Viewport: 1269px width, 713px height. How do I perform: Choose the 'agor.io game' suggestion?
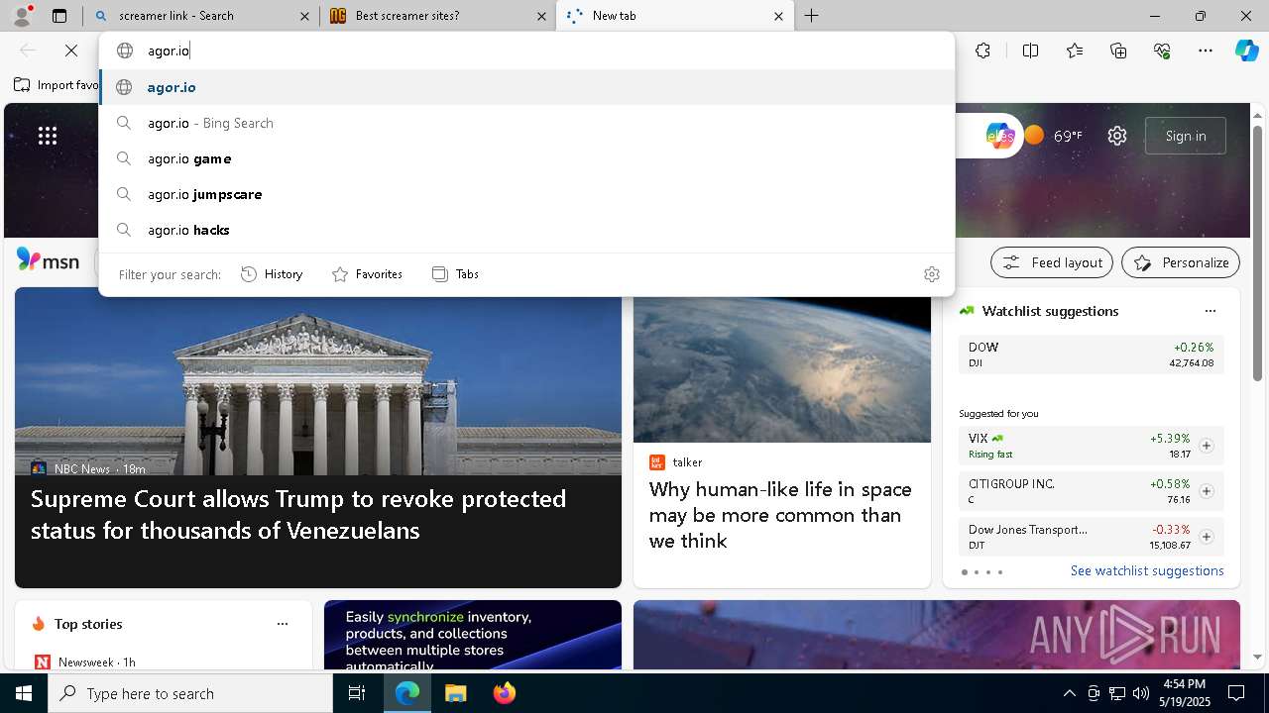526,158
